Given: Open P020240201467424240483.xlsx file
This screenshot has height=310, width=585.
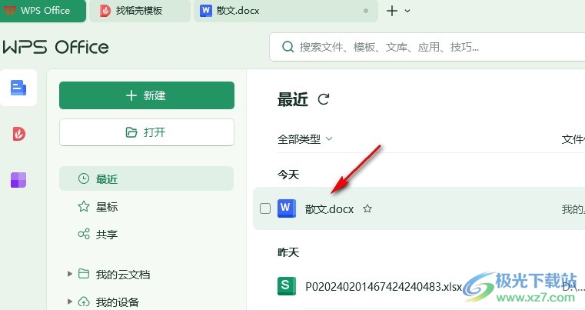Looking at the screenshot, I should point(384,287).
